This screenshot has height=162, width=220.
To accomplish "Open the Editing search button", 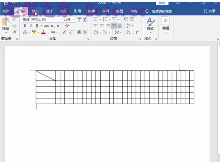I will pos(165,25).
